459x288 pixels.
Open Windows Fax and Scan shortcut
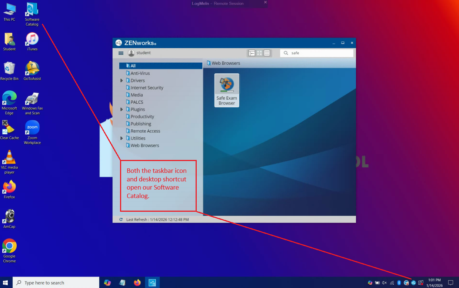32,103
